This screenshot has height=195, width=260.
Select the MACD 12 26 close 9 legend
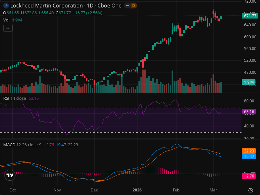[22, 145]
